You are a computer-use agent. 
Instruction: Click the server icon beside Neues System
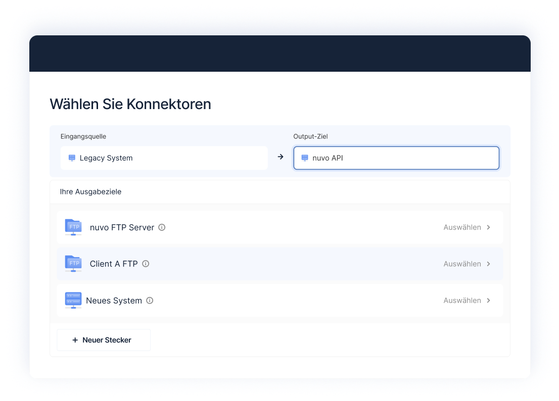73,300
